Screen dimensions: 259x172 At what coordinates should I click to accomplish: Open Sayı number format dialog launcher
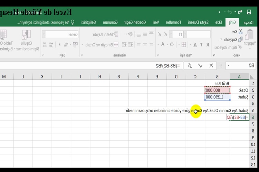point(43,55)
